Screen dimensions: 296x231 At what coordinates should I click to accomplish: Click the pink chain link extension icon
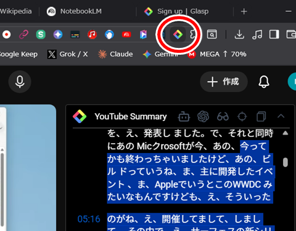(x=23, y=34)
